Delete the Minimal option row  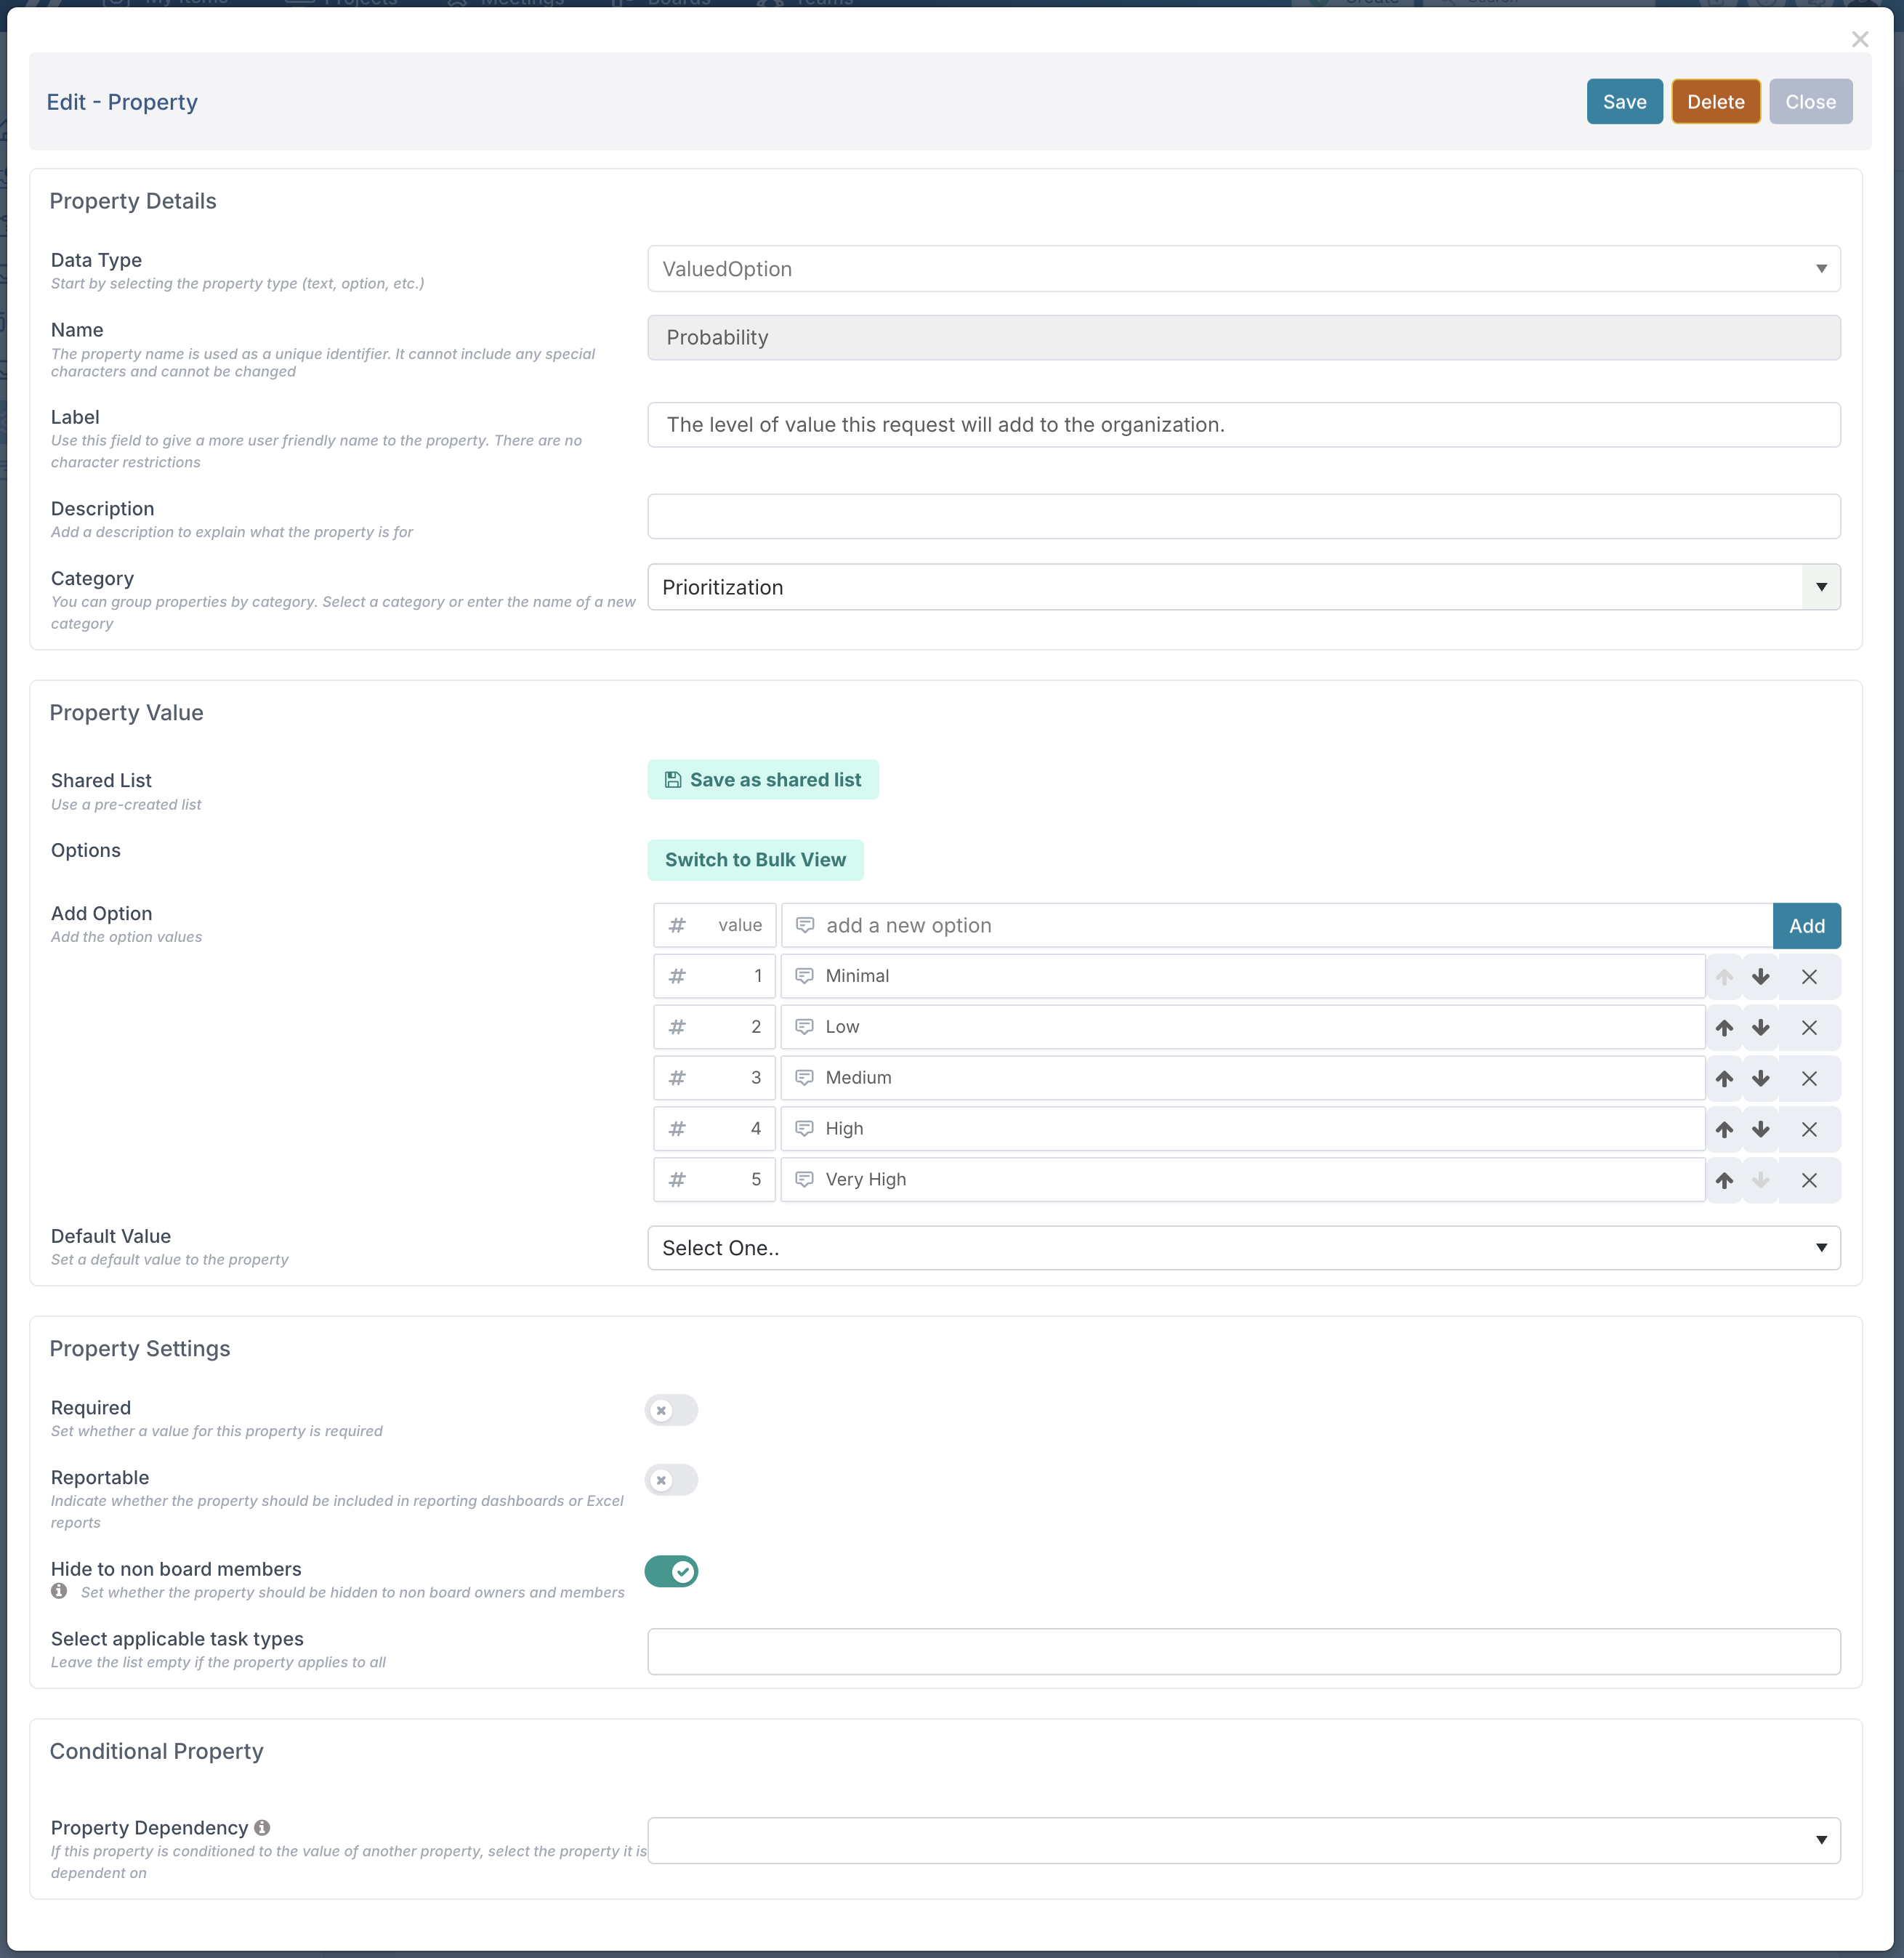click(1809, 976)
